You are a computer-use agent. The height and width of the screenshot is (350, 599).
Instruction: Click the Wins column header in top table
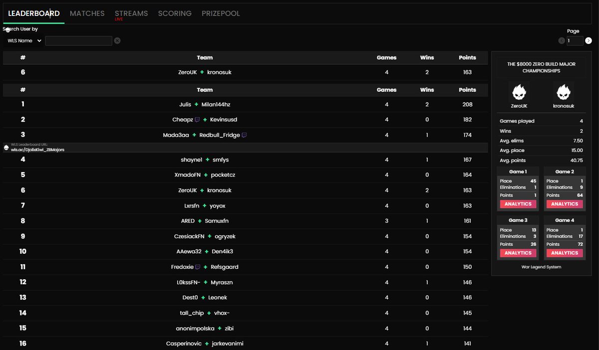click(427, 58)
